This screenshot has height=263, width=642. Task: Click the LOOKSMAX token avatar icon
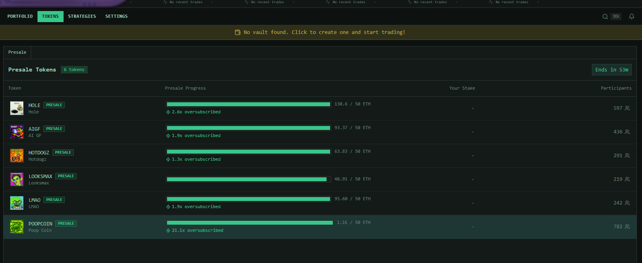pos(17,179)
